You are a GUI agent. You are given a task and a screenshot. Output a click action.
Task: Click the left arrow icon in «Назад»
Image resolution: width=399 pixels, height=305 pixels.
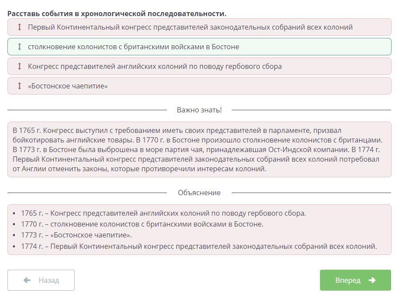tap(27, 280)
